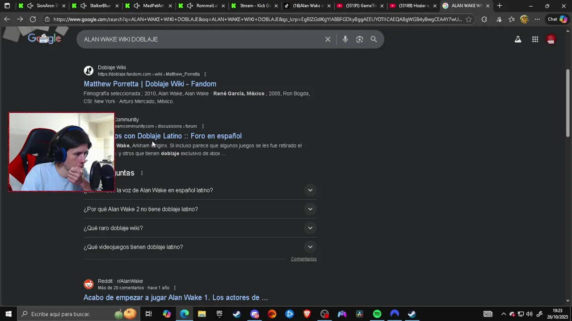
Task: Open Microsoft Edge from the taskbar
Action: 185,314
